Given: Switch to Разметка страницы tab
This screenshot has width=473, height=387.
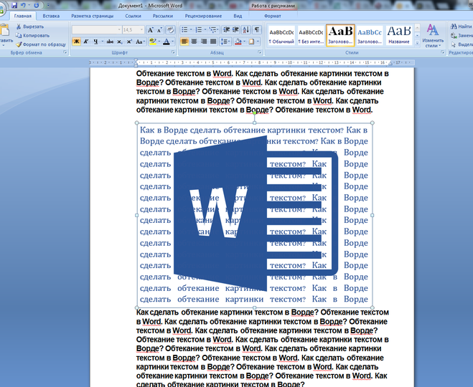Looking at the screenshot, I should click(x=93, y=16).
